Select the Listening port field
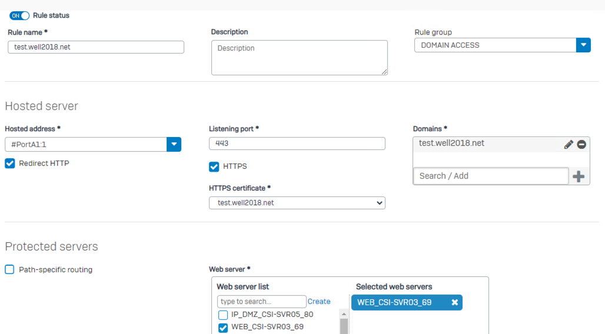The width and height of the screenshot is (605, 334). [297, 143]
